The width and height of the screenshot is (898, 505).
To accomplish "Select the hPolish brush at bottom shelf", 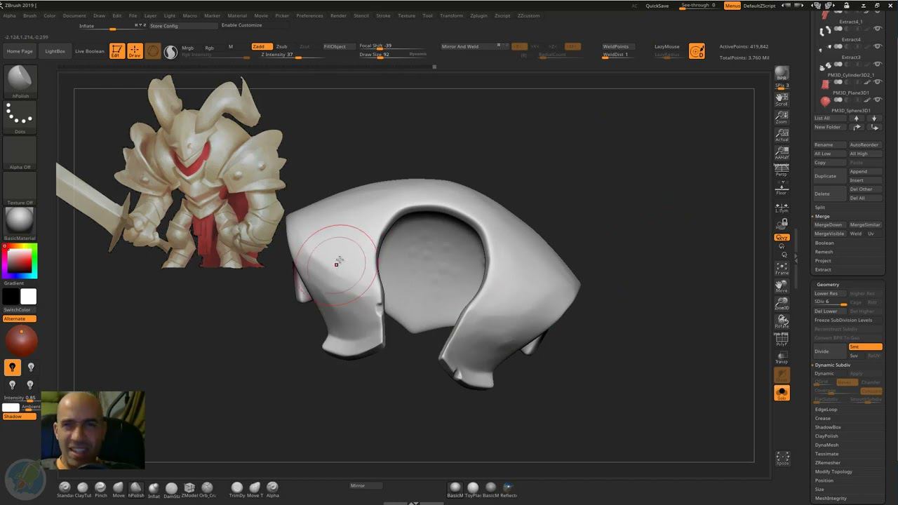I will click(x=136, y=489).
